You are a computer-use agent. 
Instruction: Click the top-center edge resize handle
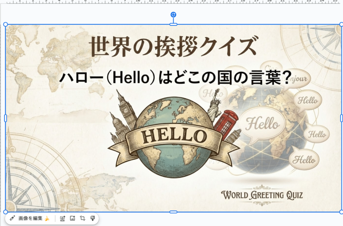(x=173, y=24)
